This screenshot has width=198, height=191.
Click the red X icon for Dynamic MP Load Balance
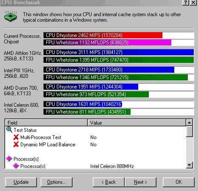pos(16,144)
